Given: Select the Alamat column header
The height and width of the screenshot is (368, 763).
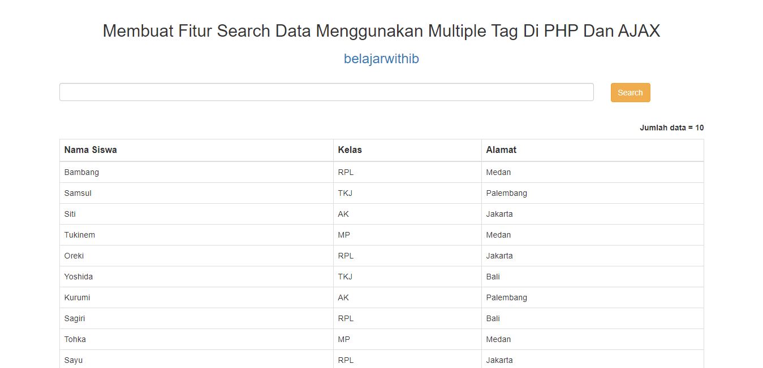Looking at the screenshot, I should [x=501, y=150].
